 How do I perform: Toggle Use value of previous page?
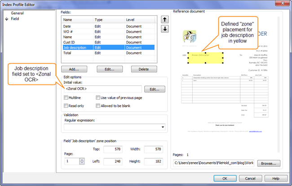[98, 97]
